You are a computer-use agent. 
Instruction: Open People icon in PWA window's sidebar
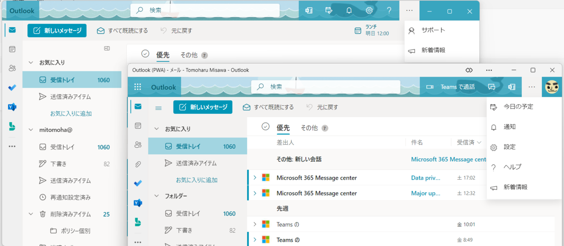tap(138, 144)
